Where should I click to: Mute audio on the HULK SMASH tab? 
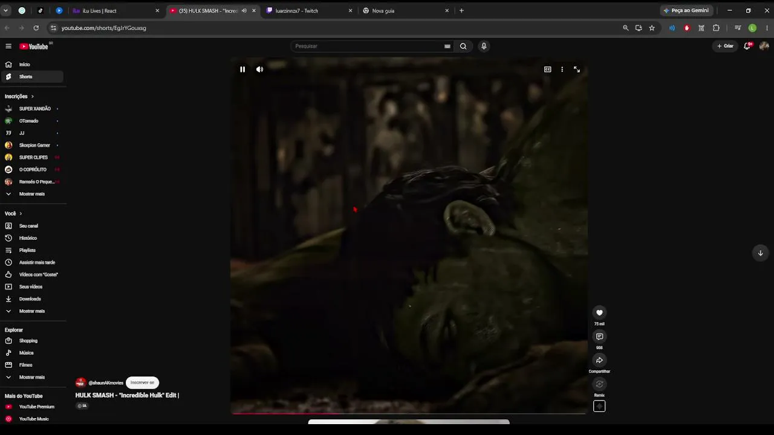[x=244, y=11]
